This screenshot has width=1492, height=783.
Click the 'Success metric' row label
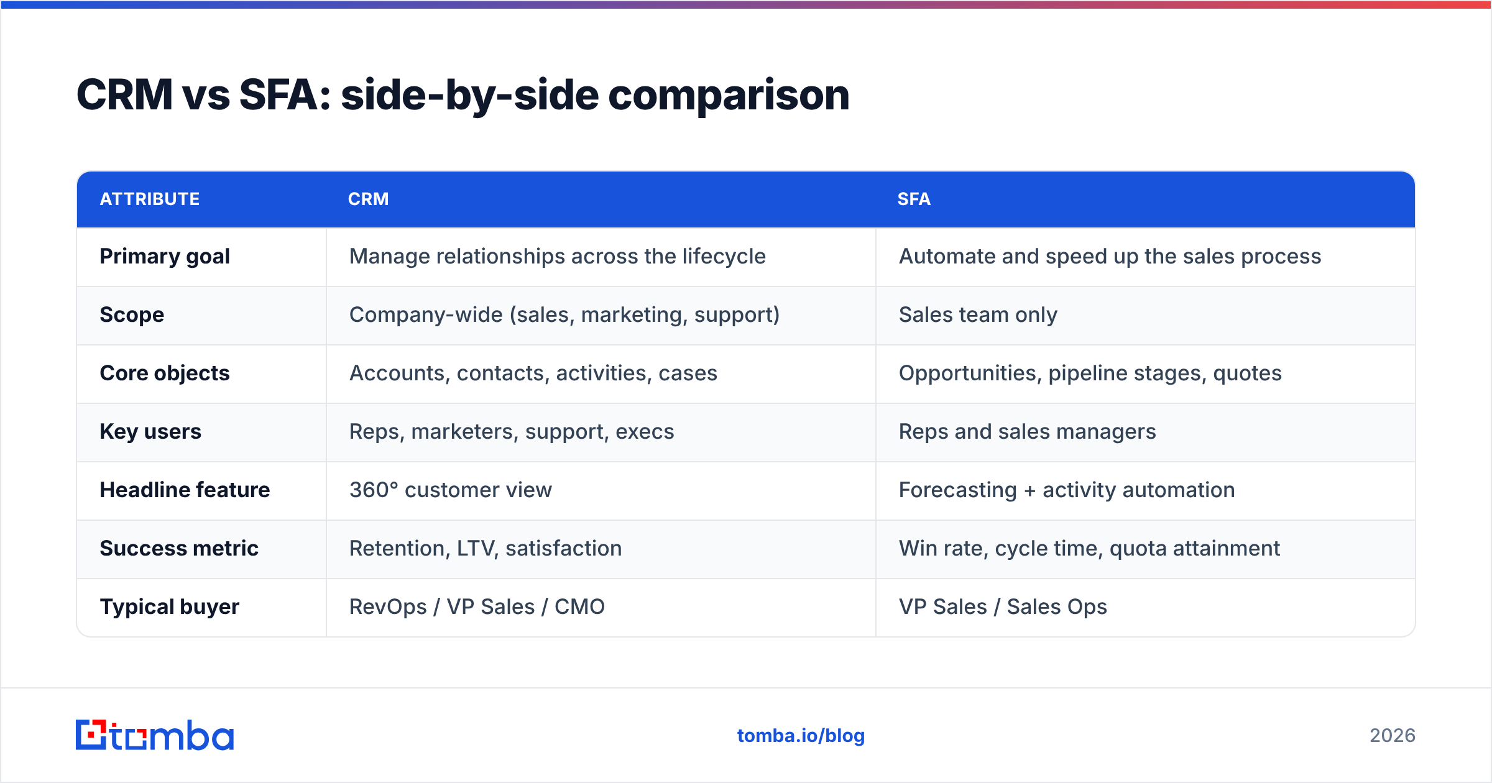coord(179,549)
